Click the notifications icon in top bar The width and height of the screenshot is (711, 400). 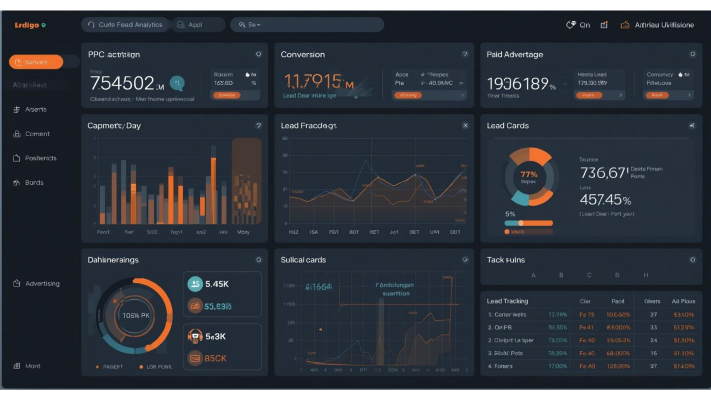pos(570,24)
